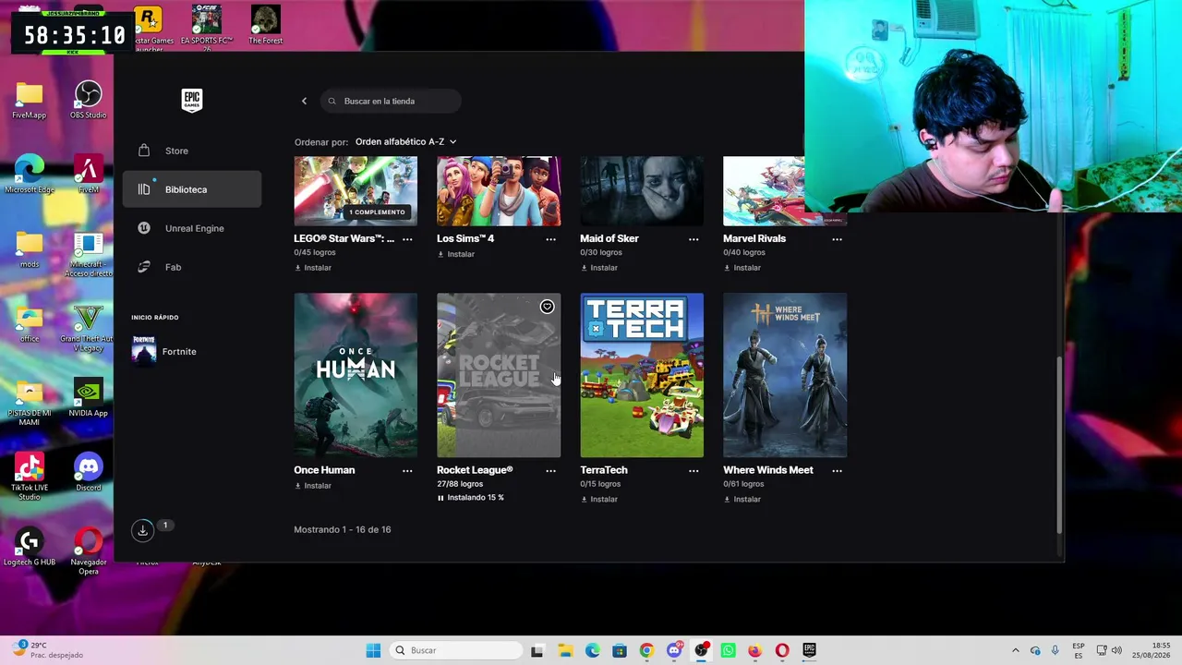Select Biblioteca in the Epic sidebar
This screenshot has height=665, width=1182.
(x=191, y=189)
